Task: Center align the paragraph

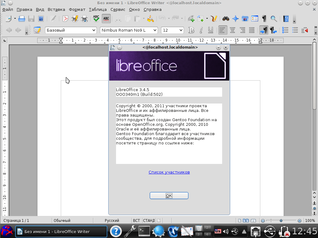Action: pos(232,30)
